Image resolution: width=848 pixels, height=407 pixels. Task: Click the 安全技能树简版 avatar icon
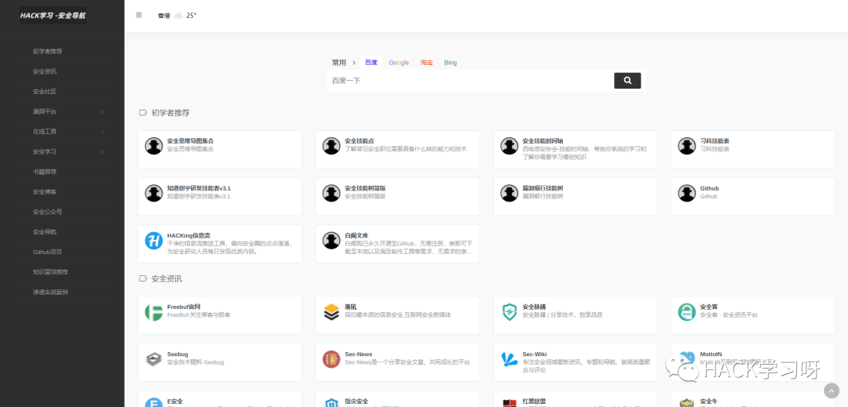click(x=331, y=193)
